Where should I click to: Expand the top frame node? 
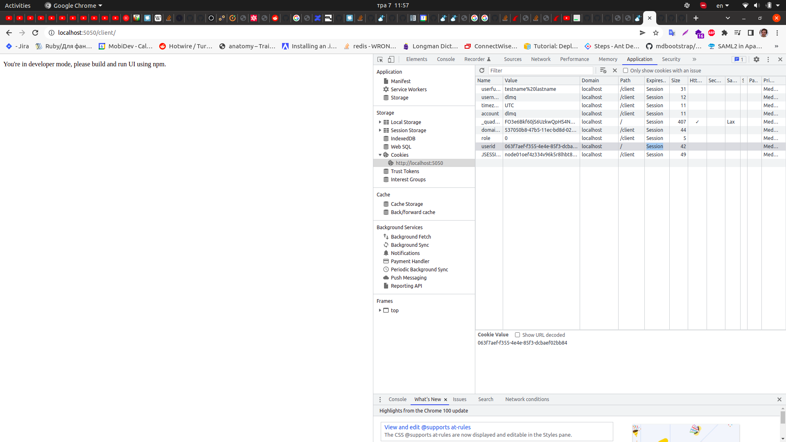tap(380, 310)
